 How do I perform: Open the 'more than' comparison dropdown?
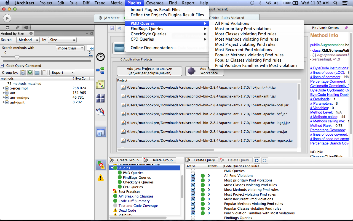(70, 48)
